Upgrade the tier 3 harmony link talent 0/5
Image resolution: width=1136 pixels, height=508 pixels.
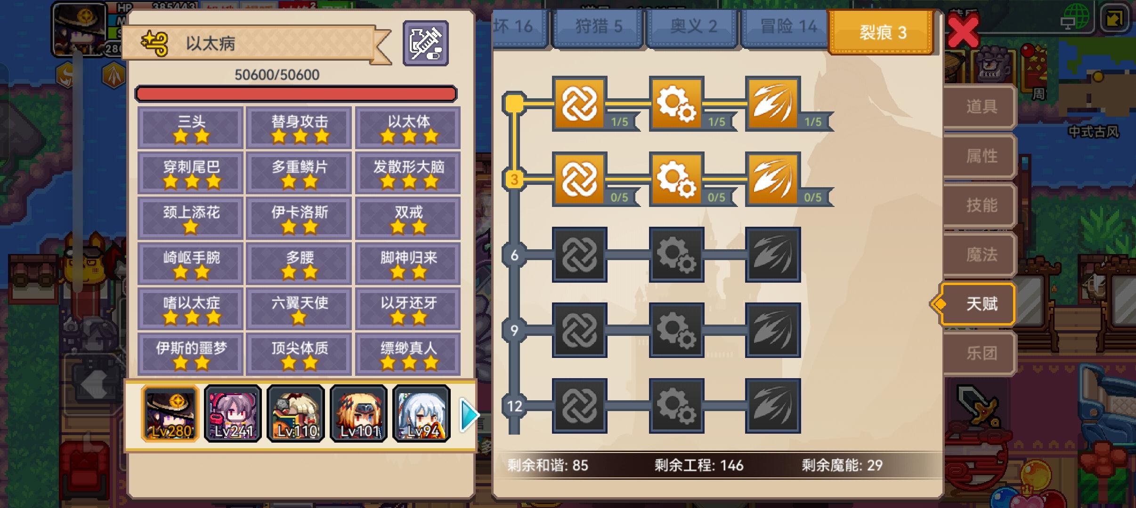[579, 179]
